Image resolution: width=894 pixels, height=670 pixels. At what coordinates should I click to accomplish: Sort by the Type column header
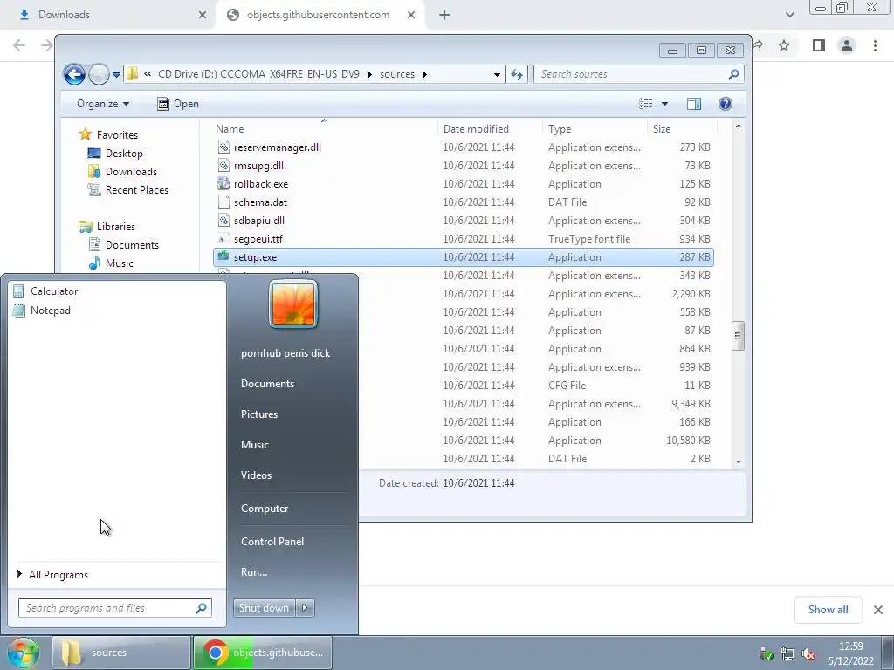(x=560, y=129)
